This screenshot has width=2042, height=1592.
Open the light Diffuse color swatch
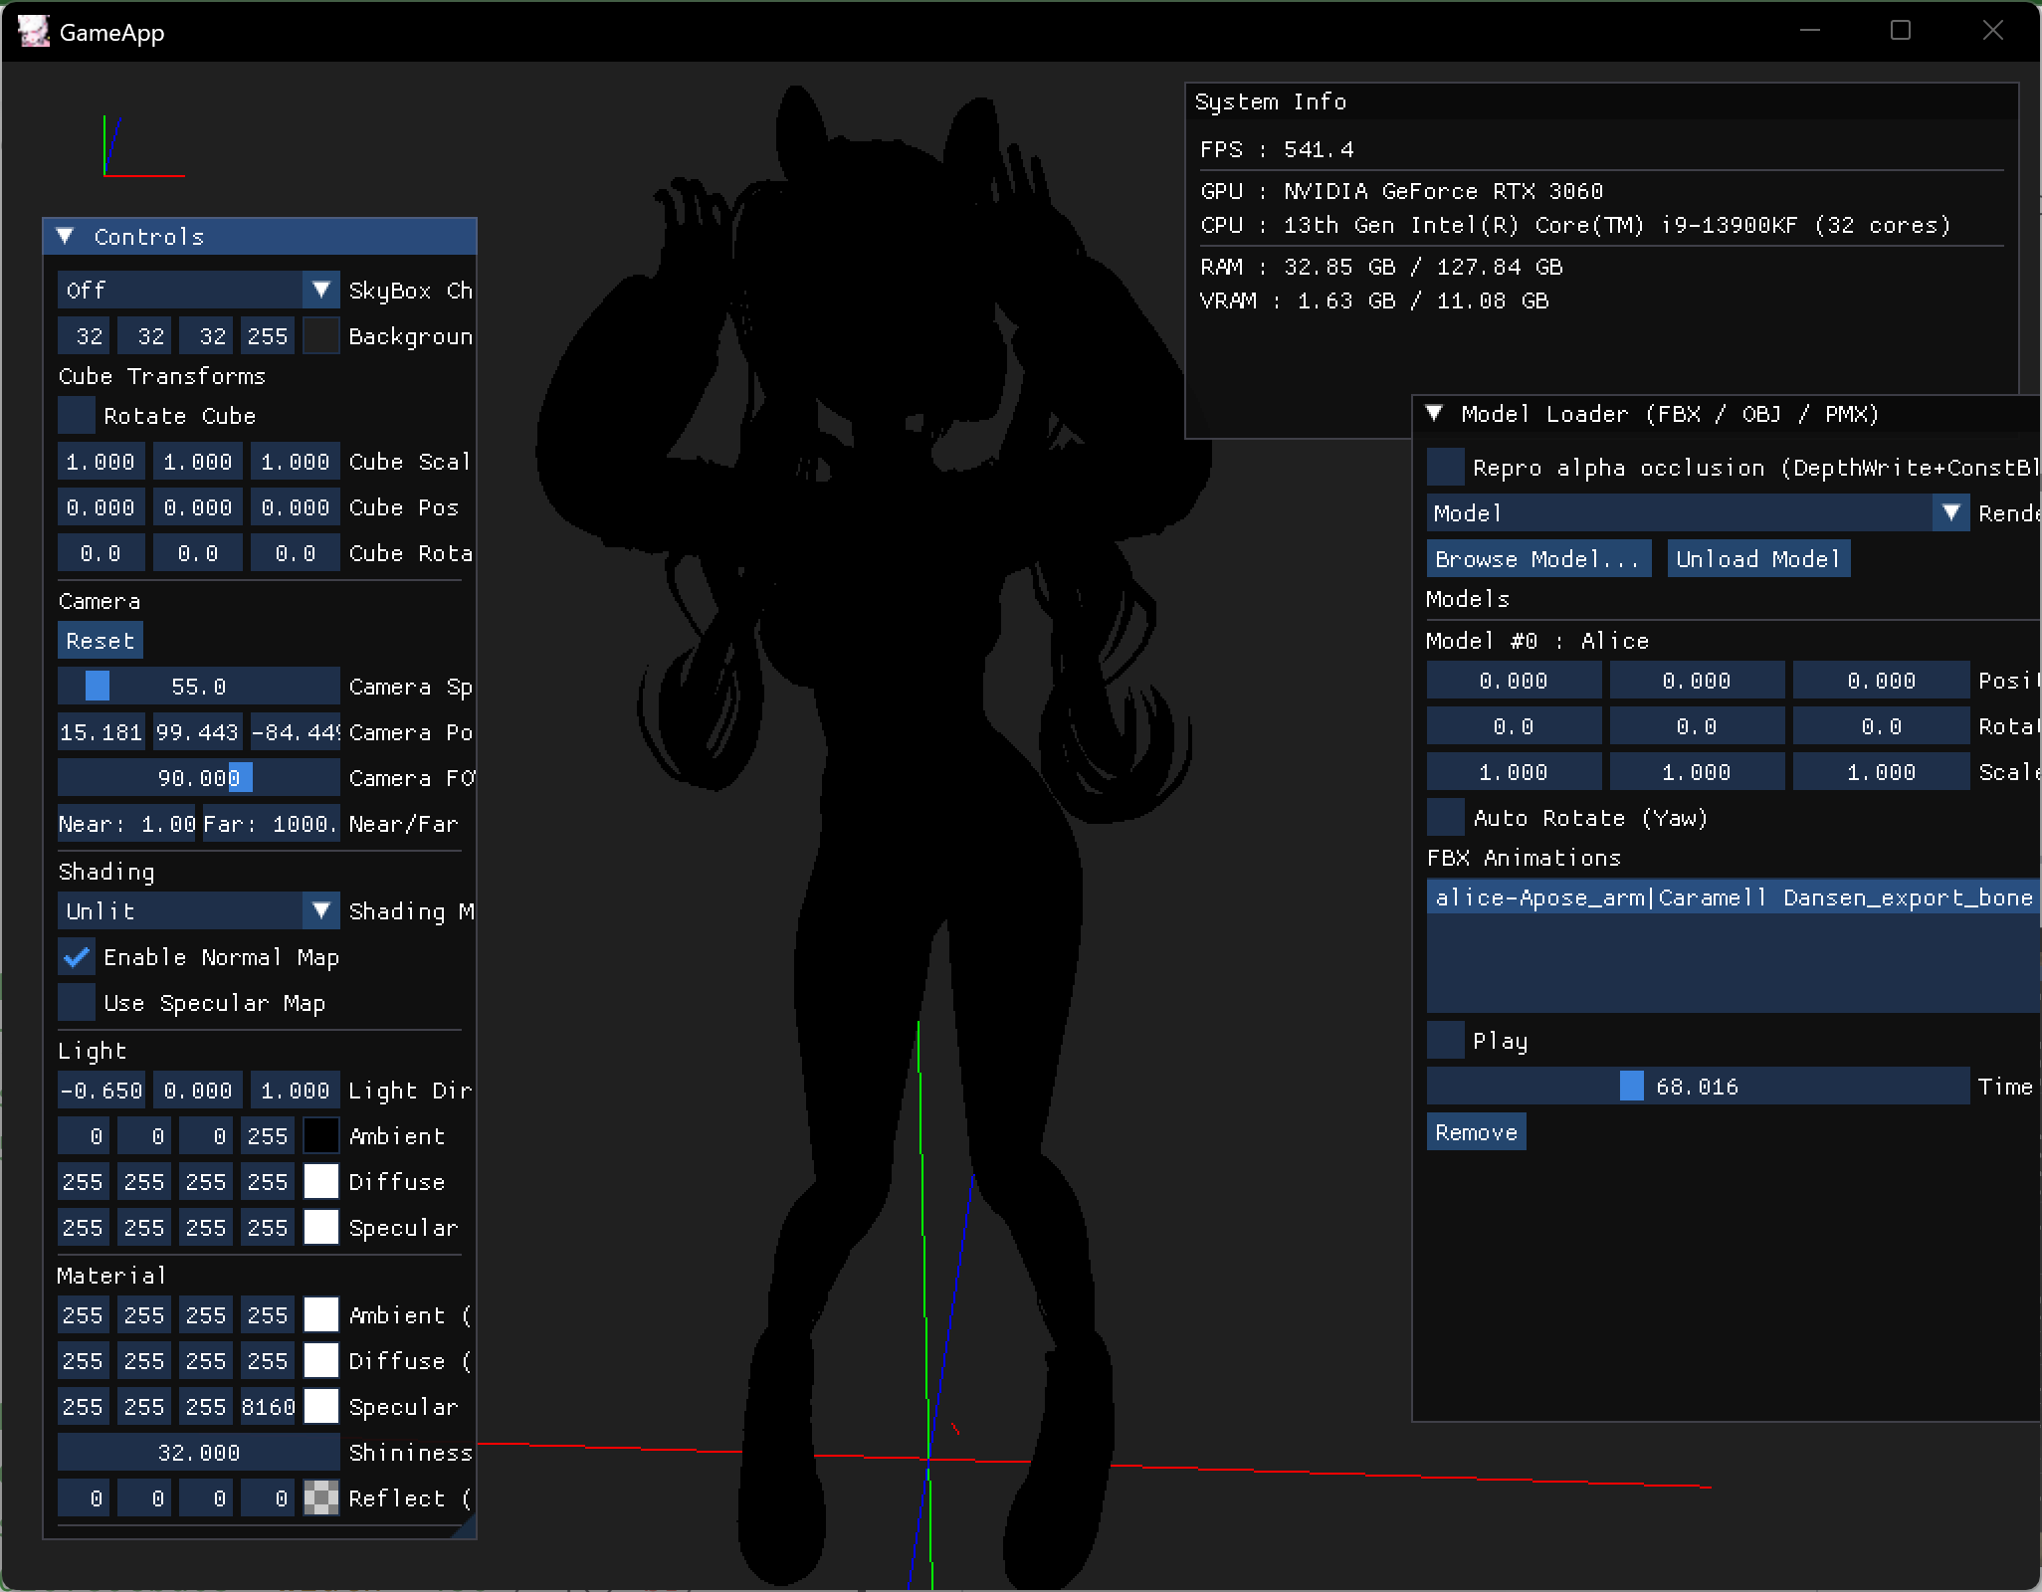320,1182
